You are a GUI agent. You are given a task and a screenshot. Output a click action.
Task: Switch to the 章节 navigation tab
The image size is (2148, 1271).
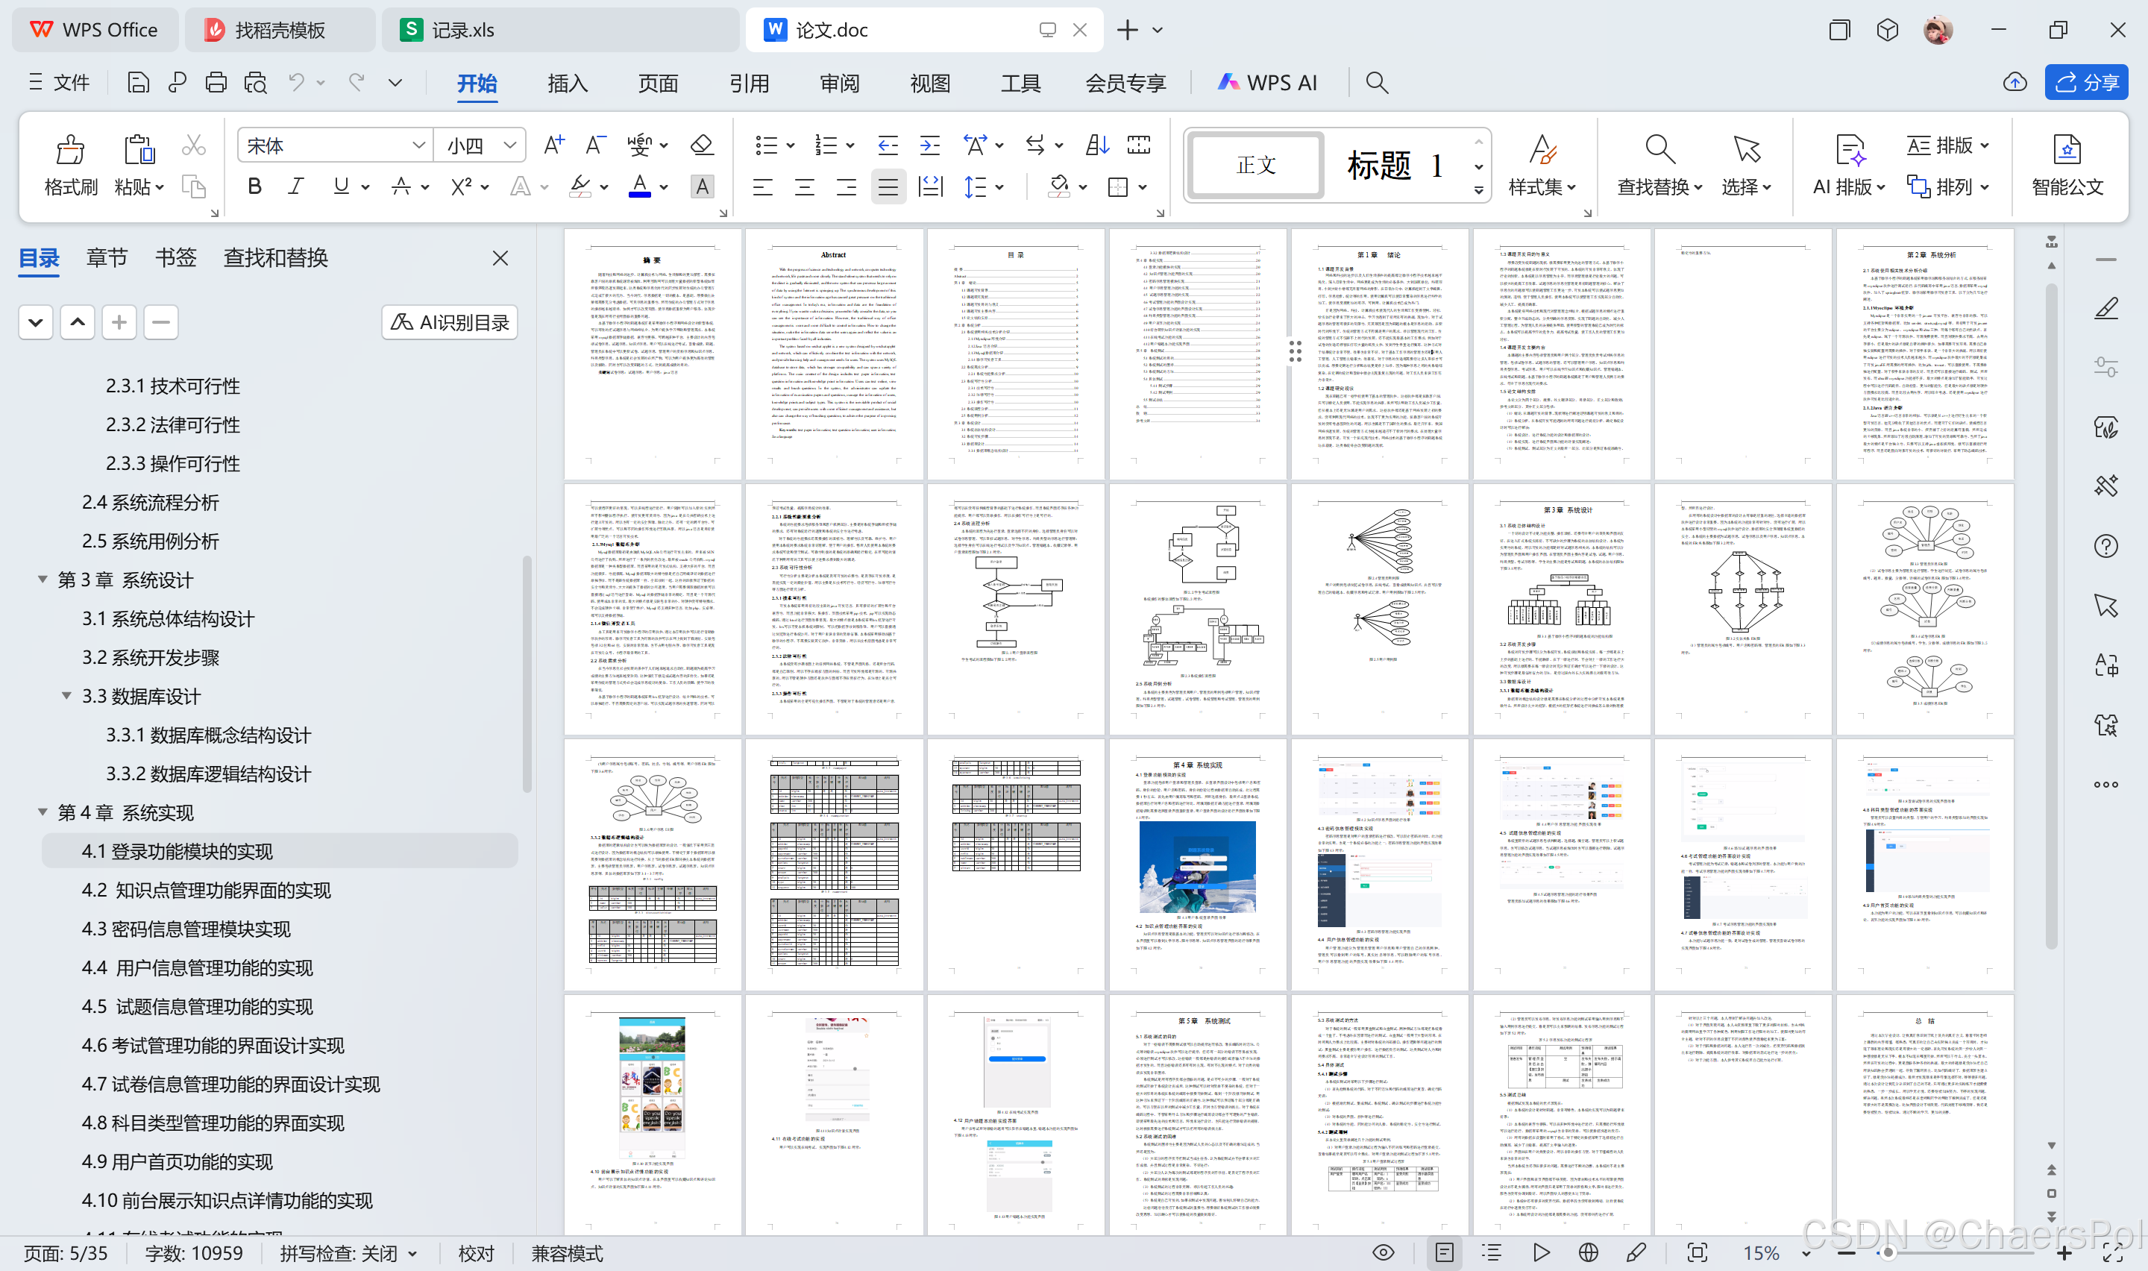coord(107,257)
